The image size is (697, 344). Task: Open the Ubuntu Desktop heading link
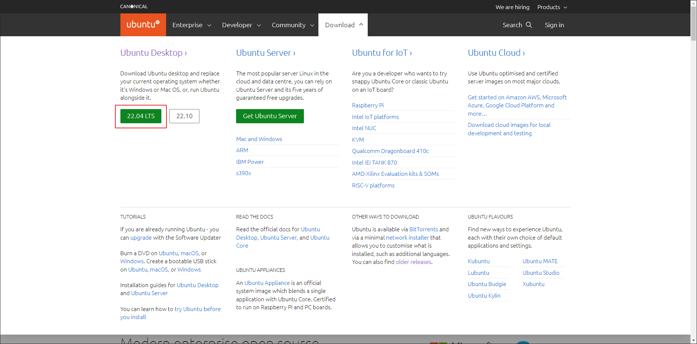tap(153, 53)
